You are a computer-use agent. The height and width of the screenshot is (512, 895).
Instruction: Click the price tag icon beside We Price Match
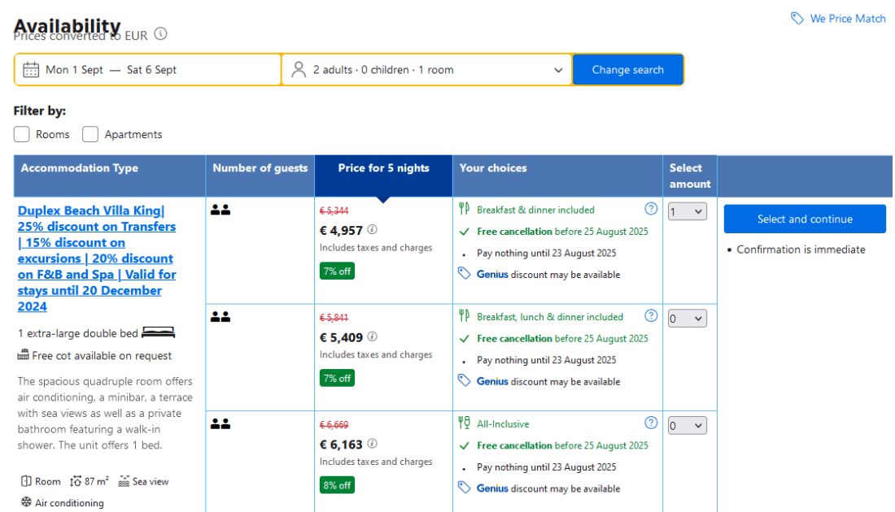coord(797,19)
